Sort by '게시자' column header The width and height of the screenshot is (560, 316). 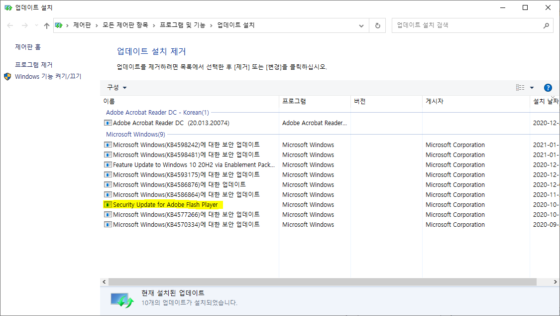tap(476, 101)
